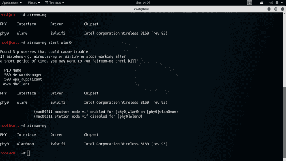The image size is (286, 161).
Task: Close the root@kali terminal window
Action: (x=282, y=9)
